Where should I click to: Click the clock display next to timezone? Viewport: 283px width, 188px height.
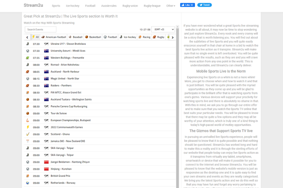145,30
